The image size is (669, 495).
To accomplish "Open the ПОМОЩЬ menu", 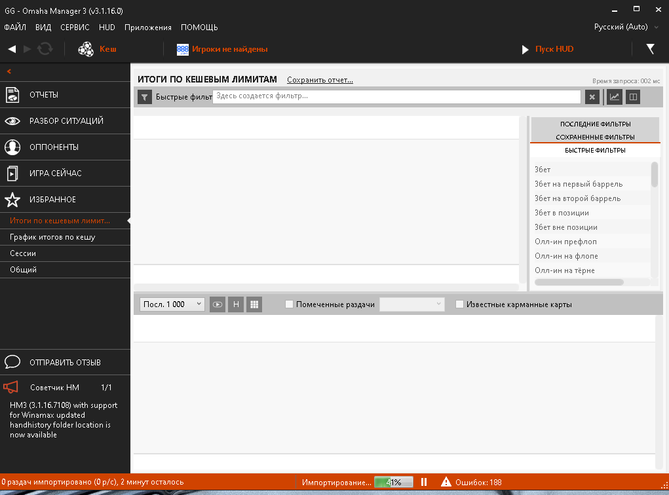I will point(199,27).
